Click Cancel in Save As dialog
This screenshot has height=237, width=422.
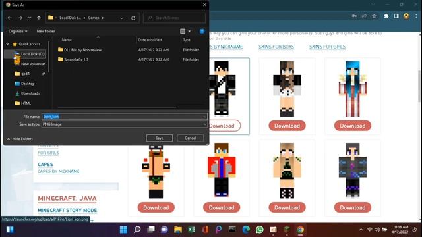click(x=191, y=138)
